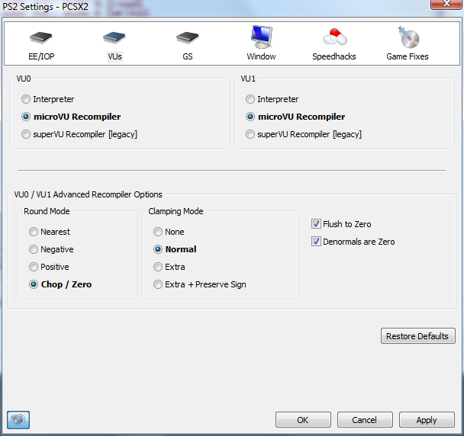Click the camera screenshot icon button
464x436 pixels.
click(18, 419)
